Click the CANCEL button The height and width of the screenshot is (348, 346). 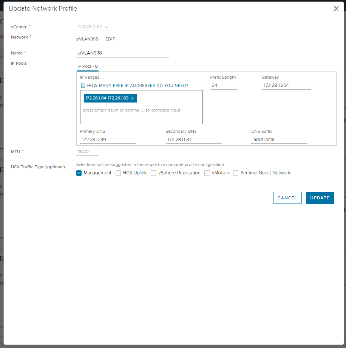click(x=287, y=198)
